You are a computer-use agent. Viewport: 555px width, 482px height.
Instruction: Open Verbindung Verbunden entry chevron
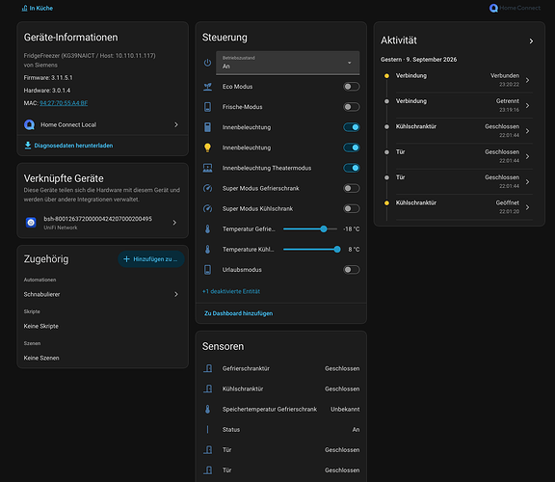click(527, 80)
